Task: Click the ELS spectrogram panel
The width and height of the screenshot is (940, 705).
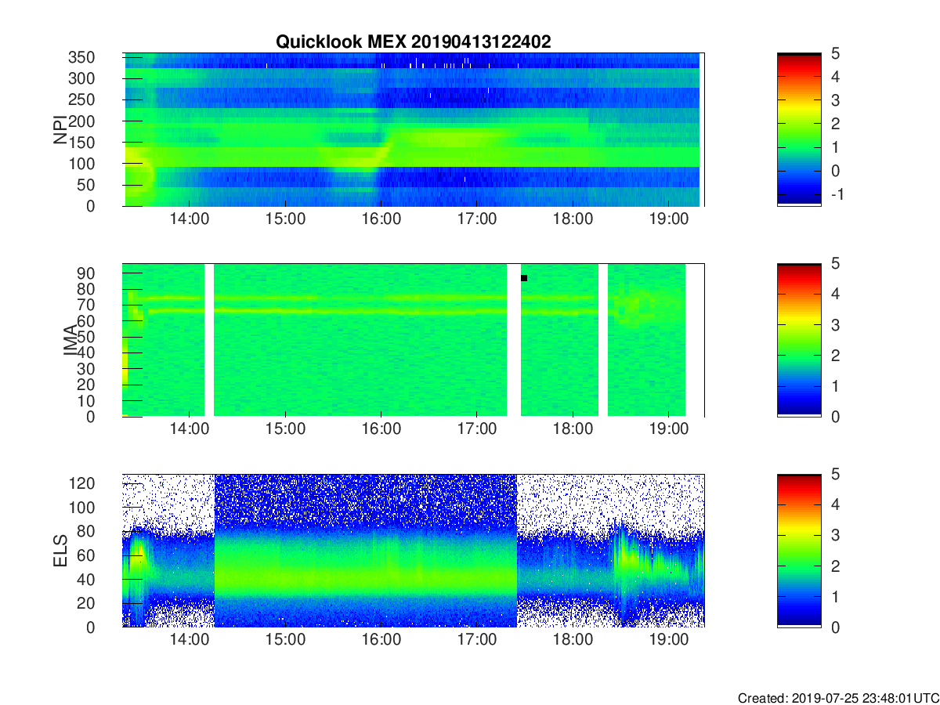Action: (414, 550)
